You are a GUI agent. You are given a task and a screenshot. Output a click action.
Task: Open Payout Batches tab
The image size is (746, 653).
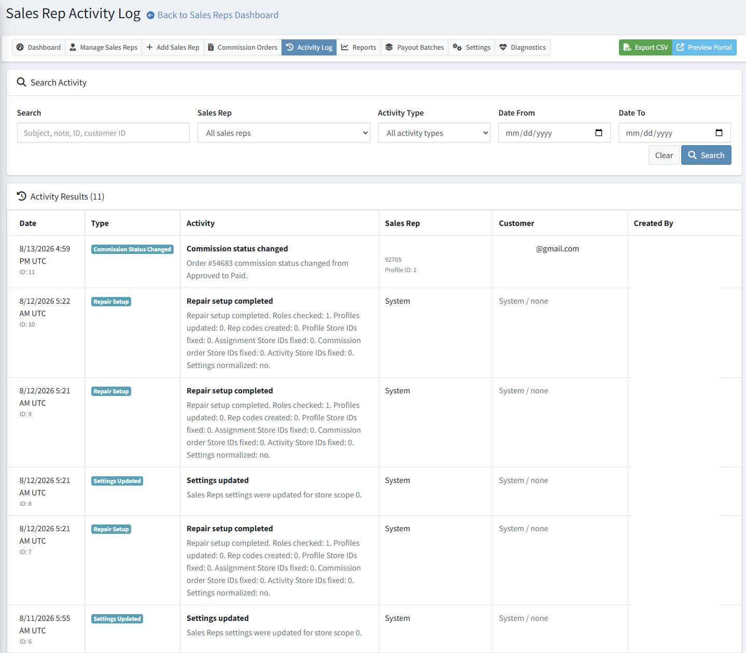point(415,47)
